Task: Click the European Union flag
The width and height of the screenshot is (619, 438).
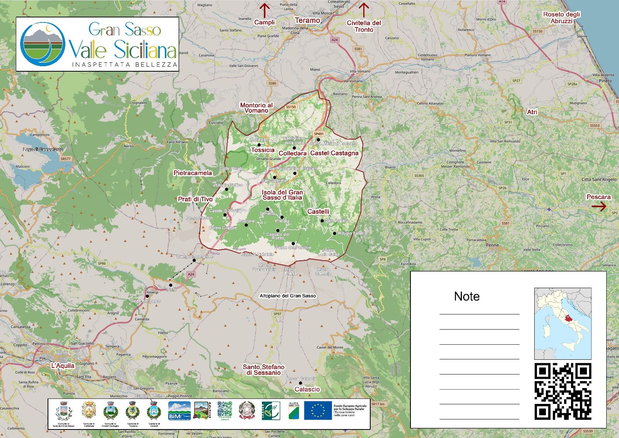Action: click(318, 411)
